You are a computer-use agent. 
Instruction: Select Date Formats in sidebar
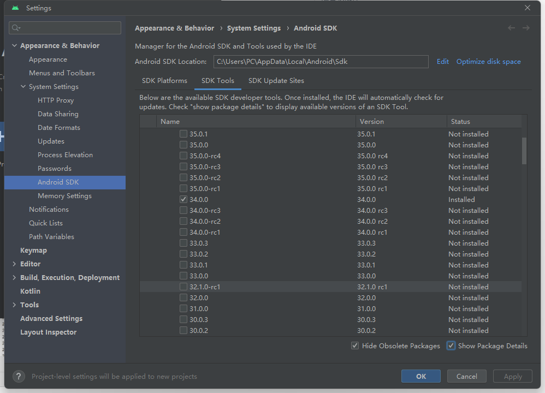coord(59,128)
